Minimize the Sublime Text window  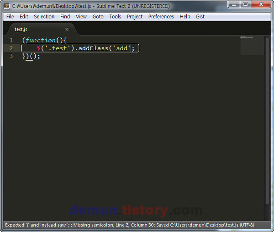tap(234, 5)
